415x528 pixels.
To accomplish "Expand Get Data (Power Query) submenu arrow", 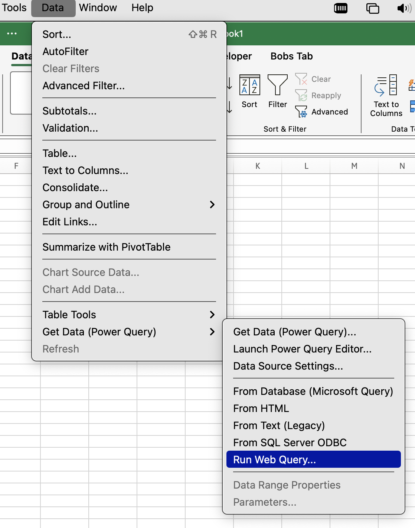I will pyautogui.click(x=212, y=332).
